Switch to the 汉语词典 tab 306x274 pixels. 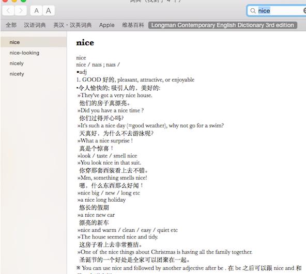35,25
